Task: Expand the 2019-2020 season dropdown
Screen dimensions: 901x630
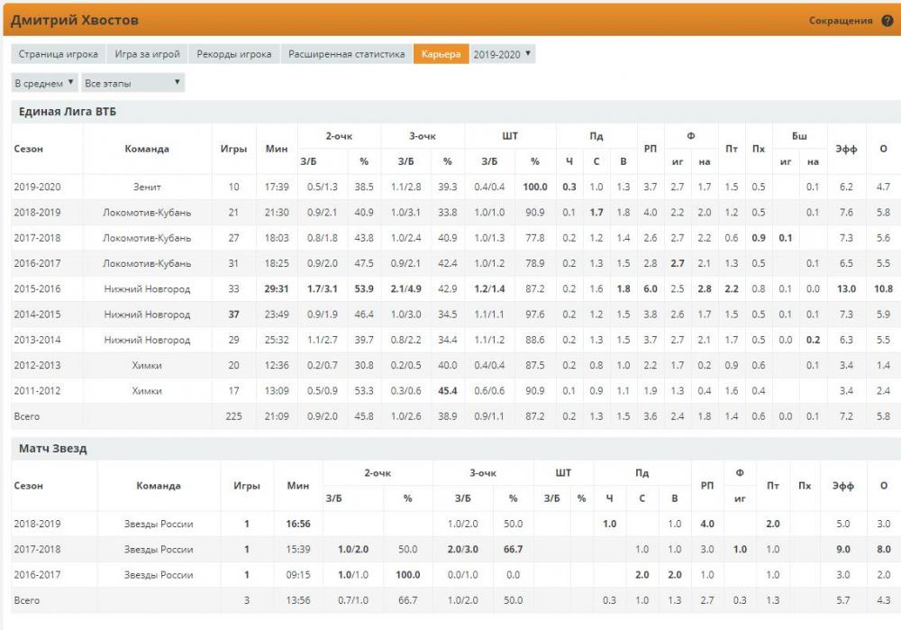Action: click(x=503, y=54)
